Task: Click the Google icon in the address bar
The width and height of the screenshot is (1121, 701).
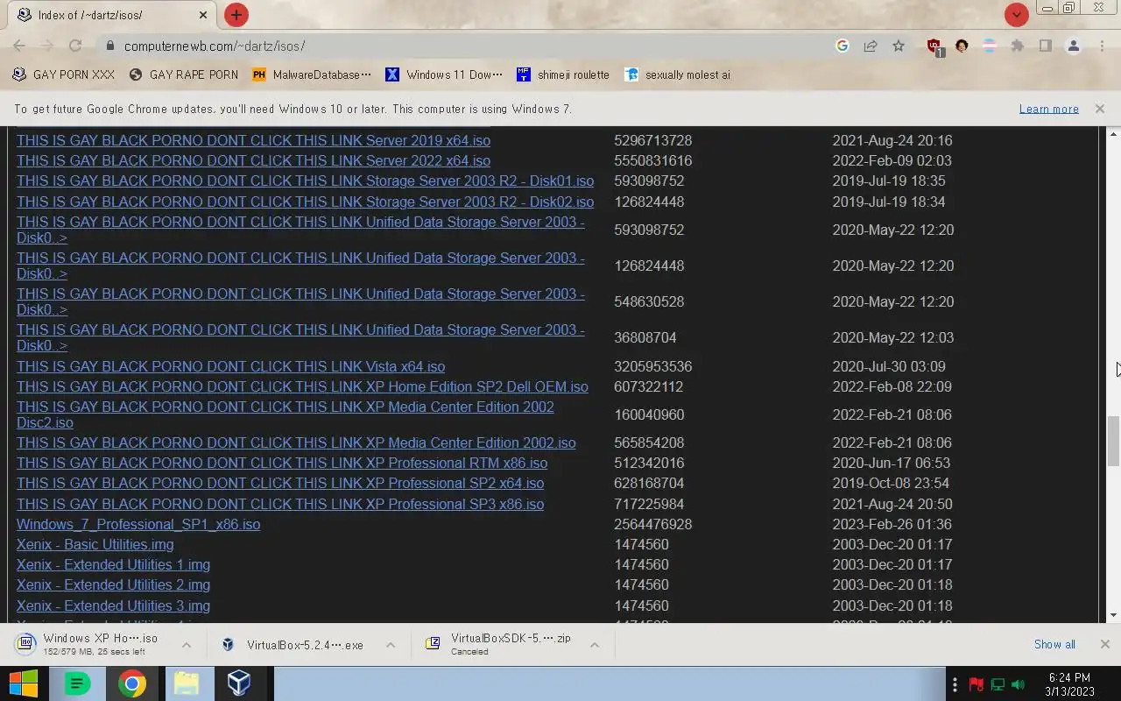Action: point(843,46)
